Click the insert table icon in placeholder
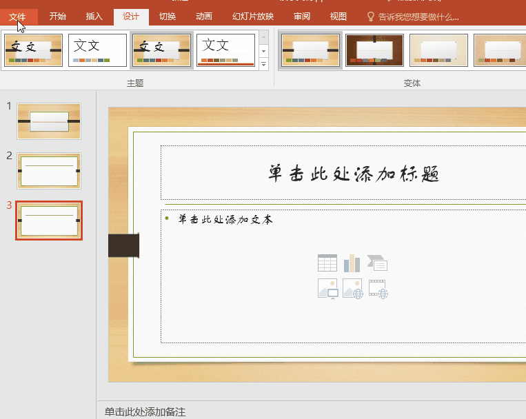Image resolution: width=526 pixels, height=419 pixels. point(327,263)
